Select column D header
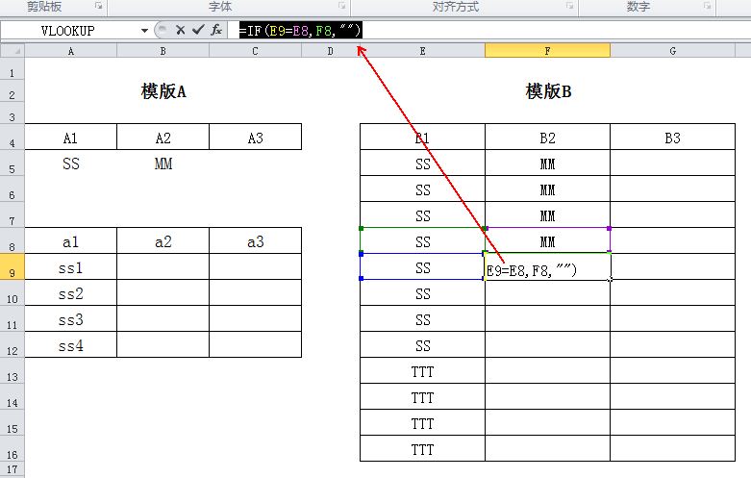The height and width of the screenshot is (478, 751). tap(331, 51)
